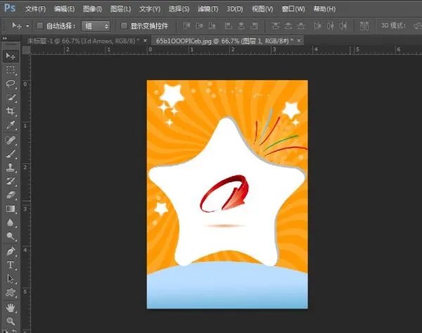Click the ruler origin corner box
Screen dimensions: 422x333
[x=26, y=50]
